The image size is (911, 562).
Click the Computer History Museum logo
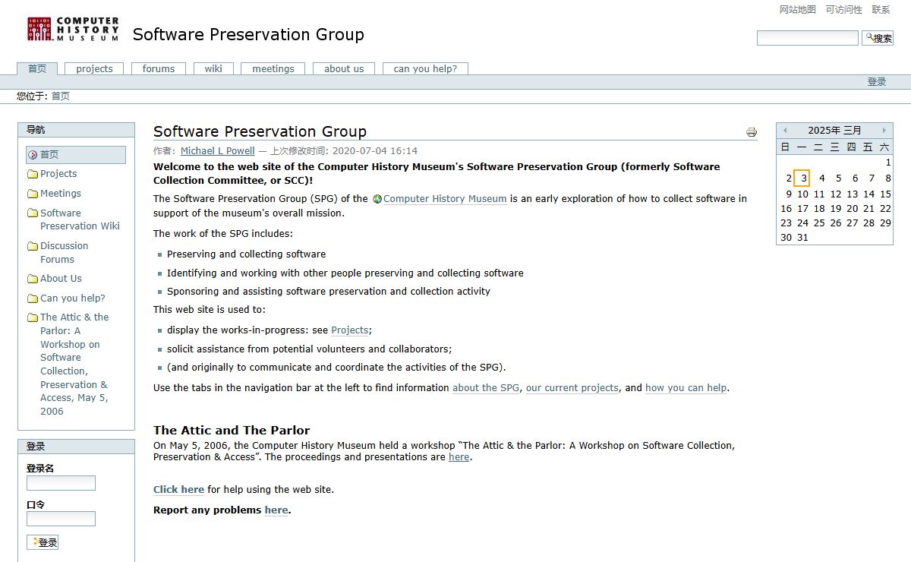point(73,29)
